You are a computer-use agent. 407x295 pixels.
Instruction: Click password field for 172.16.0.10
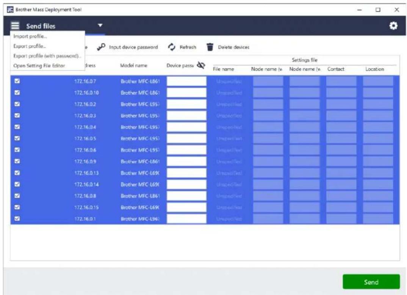tap(186, 93)
